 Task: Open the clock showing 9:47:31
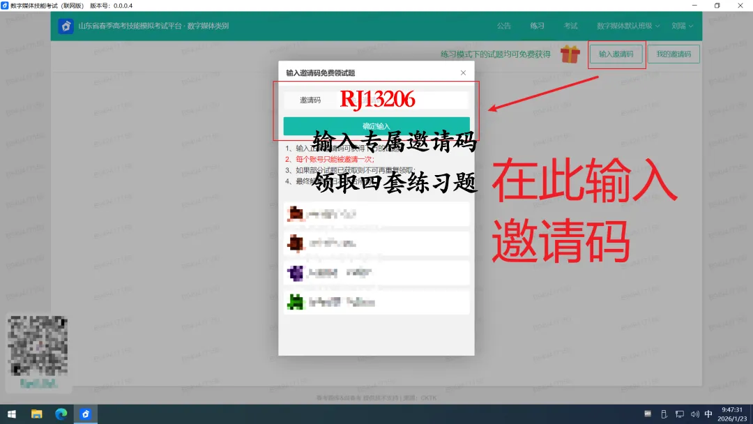click(732, 414)
